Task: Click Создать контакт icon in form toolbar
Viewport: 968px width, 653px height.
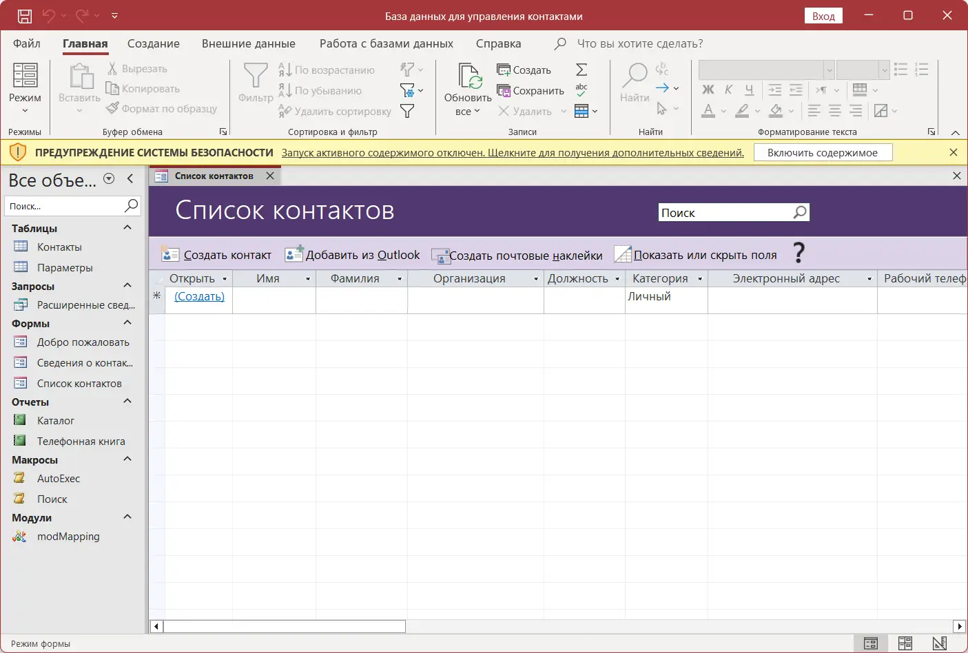Action: pos(170,254)
